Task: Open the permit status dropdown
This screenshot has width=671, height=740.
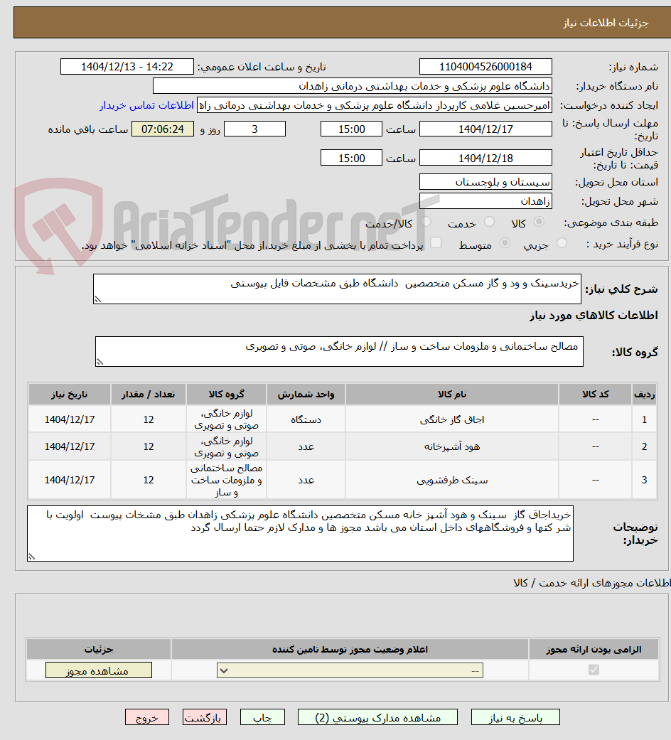Action: pos(350,670)
